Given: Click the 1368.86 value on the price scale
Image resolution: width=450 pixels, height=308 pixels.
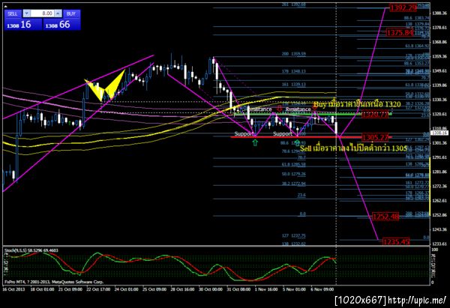Looking at the screenshot, I should [x=439, y=41].
